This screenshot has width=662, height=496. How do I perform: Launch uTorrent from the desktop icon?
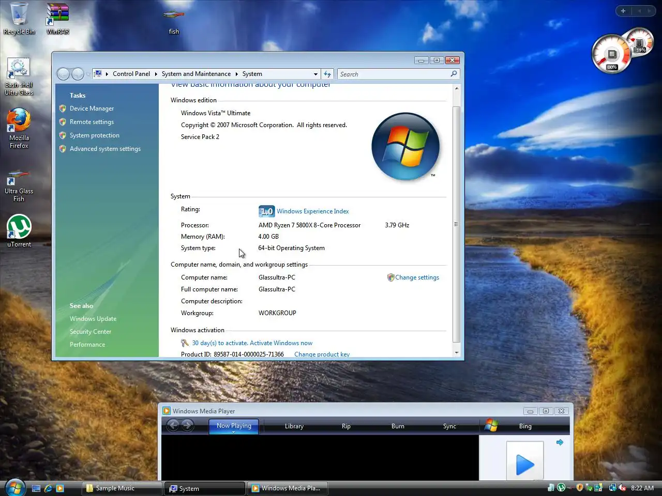(19, 230)
